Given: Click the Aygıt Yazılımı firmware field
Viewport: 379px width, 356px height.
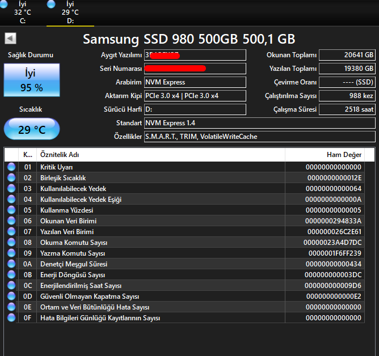Looking at the screenshot, I should coord(195,55).
